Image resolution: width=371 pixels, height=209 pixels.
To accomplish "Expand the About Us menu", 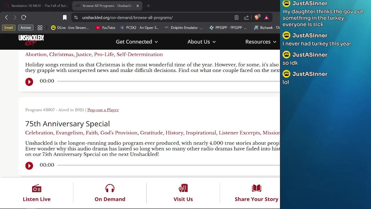I will click(201, 42).
